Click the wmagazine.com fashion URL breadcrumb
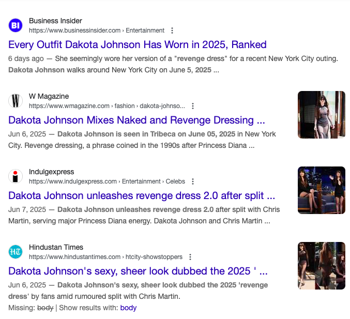Screen dimensions: 350x319 (x=107, y=106)
